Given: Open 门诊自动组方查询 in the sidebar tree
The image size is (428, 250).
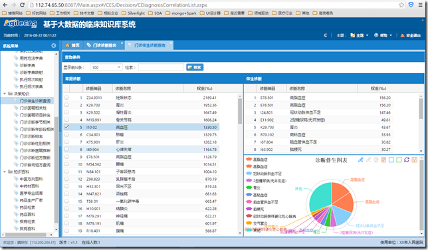Looking at the screenshot, I should pyautogui.click(x=35, y=165).
